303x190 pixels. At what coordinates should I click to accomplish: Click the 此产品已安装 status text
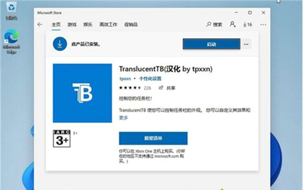click(86, 44)
